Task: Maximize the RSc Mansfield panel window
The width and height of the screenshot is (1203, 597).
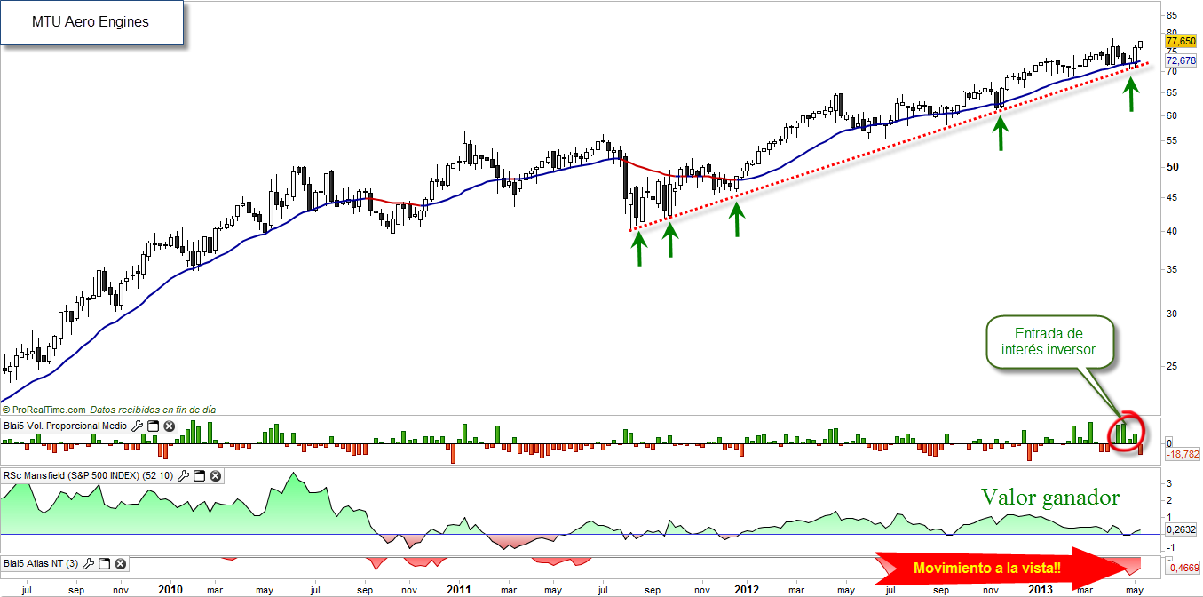Action: click(x=200, y=476)
